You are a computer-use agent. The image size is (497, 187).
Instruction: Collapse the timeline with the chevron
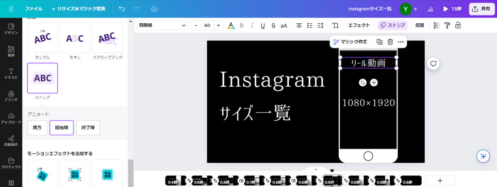point(315,170)
